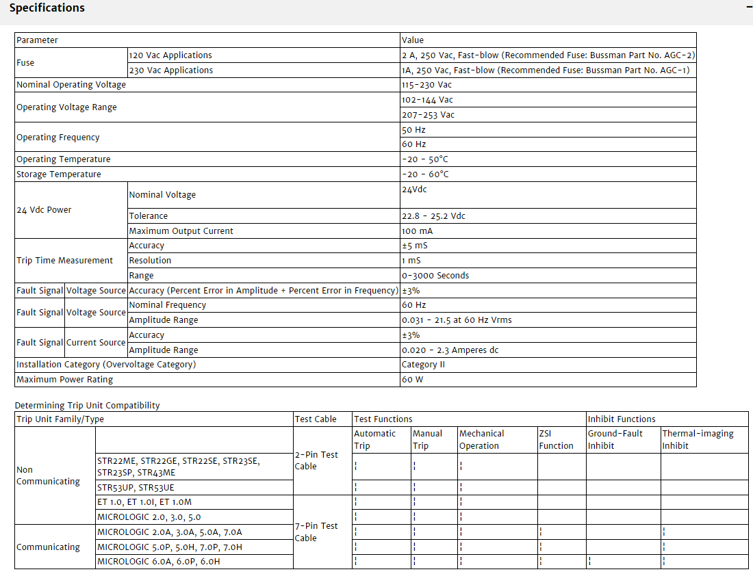
Task: Click the Specifications section heading
Action: point(47,8)
